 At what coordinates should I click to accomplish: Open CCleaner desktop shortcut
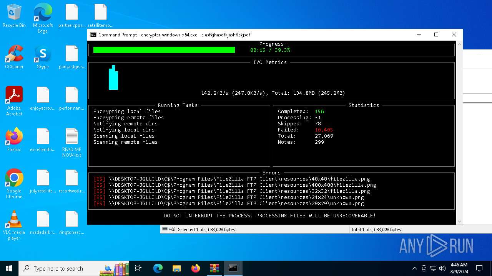click(x=14, y=58)
